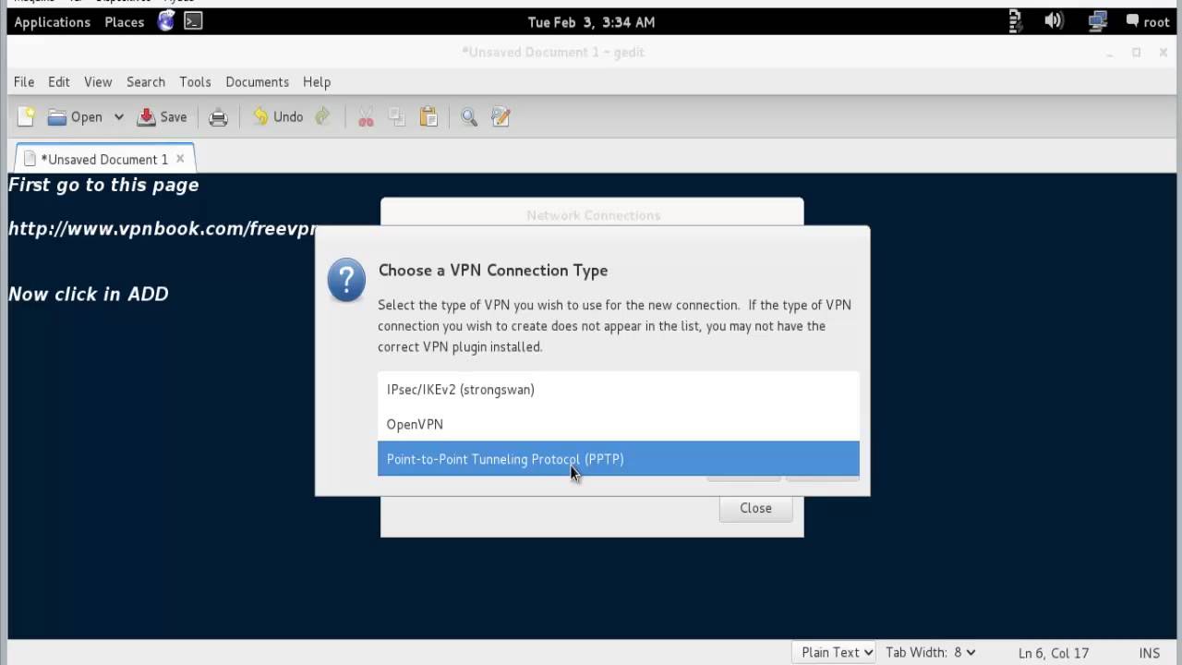Open the Tools menu

pyautogui.click(x=195, y=82)
